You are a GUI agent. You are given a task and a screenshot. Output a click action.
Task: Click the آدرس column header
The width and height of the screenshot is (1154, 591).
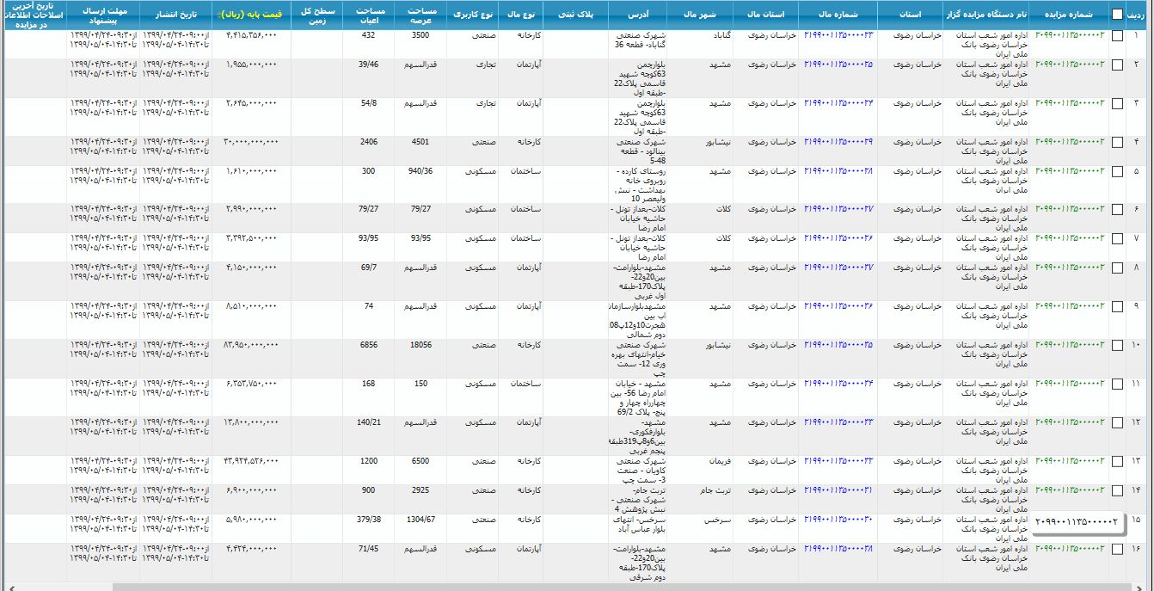tap(640, 15)
